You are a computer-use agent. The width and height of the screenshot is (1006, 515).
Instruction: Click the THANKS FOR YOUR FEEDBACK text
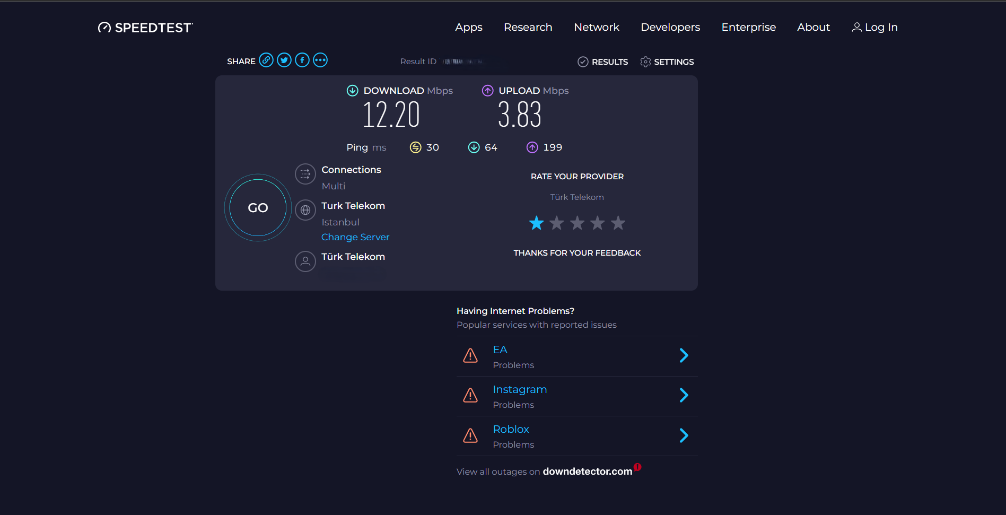(578, 253)
